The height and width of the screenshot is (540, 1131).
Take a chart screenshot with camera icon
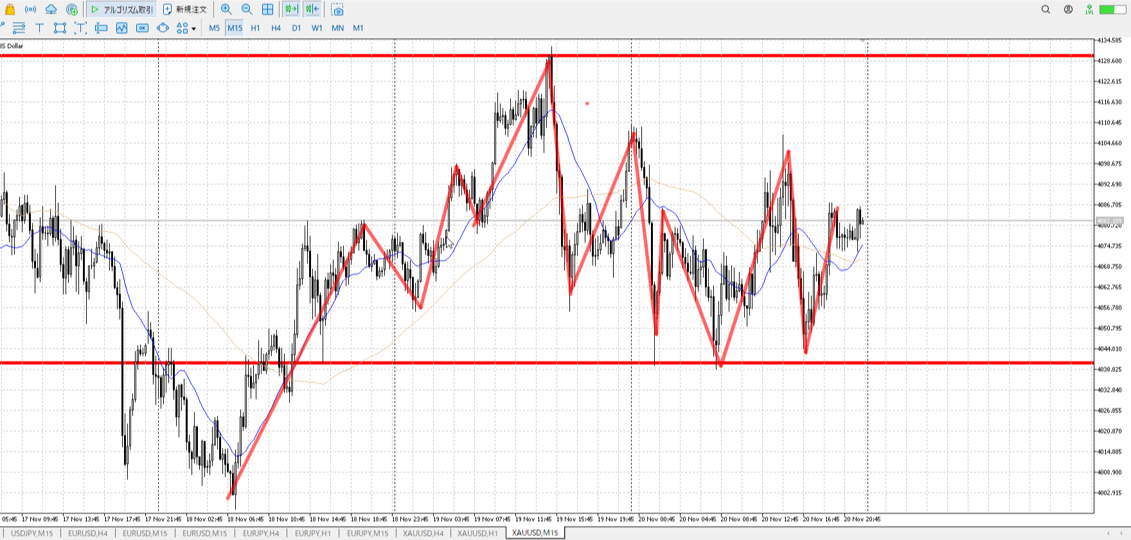337,10
